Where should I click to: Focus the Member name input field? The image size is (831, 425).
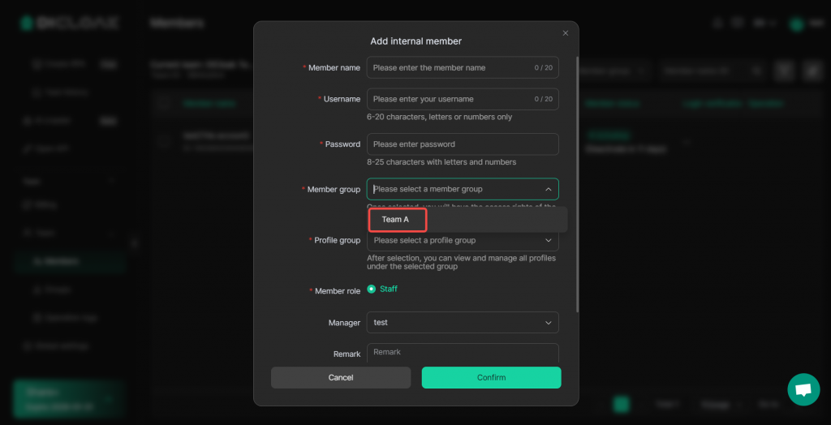pos(450,67)
